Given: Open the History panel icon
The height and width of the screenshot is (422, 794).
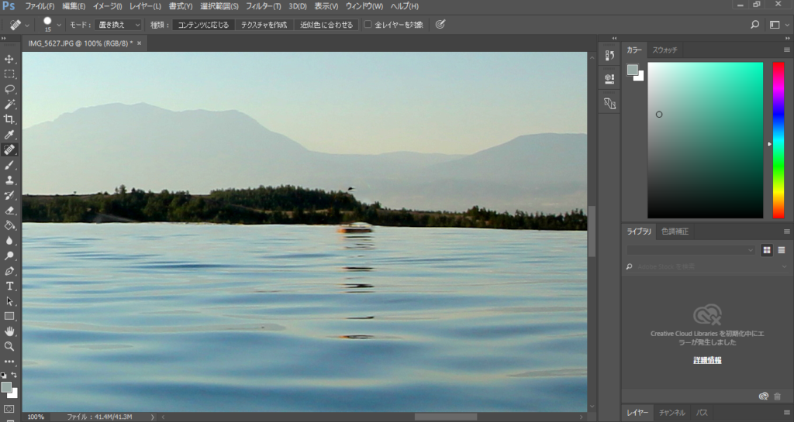Looking at the screenshot, I should point(609,56).
